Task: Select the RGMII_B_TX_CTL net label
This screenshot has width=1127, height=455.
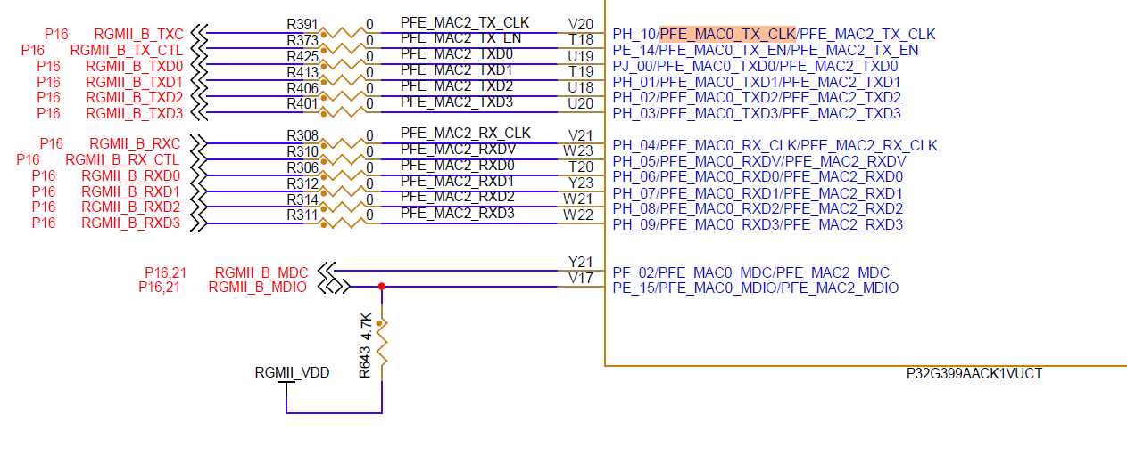Action: click(x=126, y=50)
